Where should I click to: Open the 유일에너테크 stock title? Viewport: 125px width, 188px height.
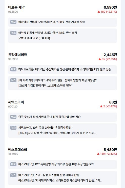click(x=17, y=55)
